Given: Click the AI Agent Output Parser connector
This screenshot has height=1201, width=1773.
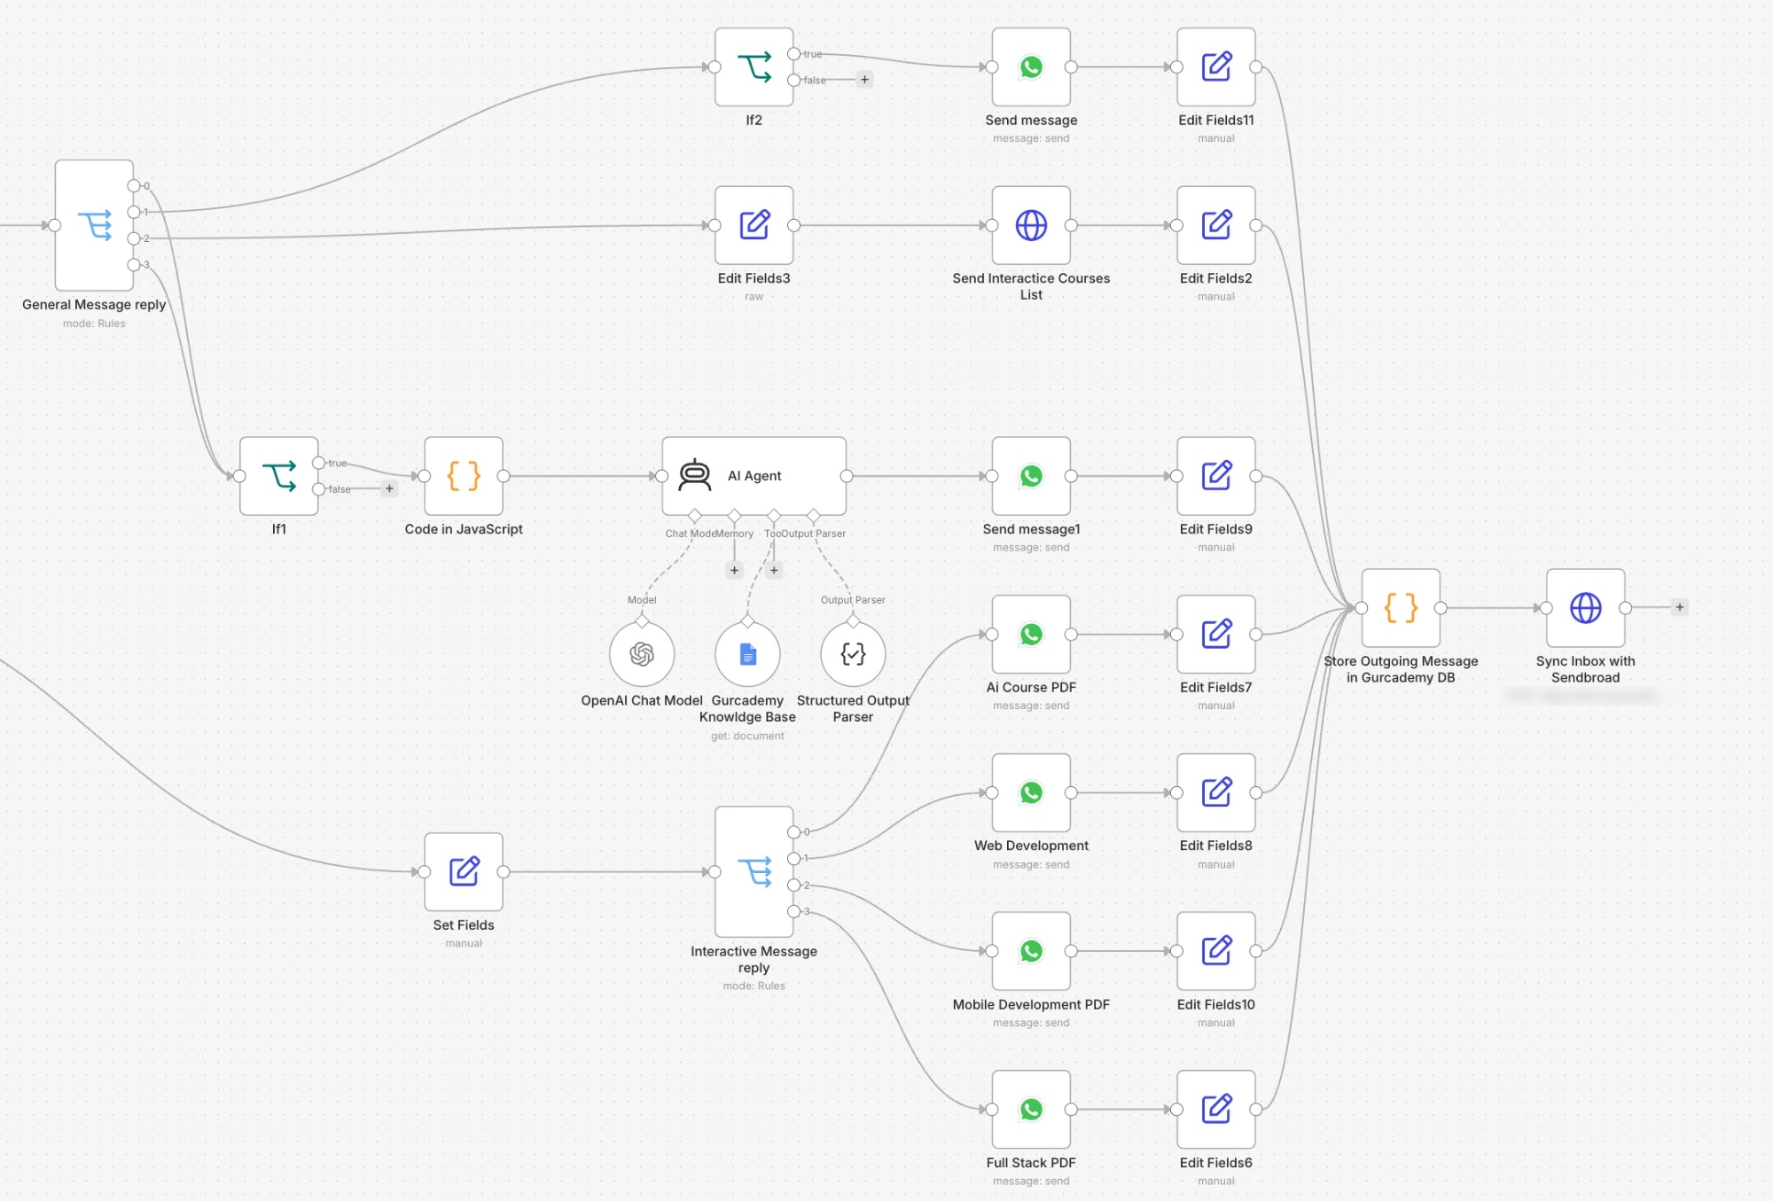Looking at the screenshot, I should (x=814, y=515).
